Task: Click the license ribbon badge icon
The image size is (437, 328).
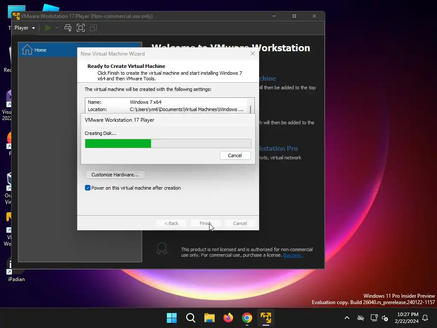Action: 162,249
